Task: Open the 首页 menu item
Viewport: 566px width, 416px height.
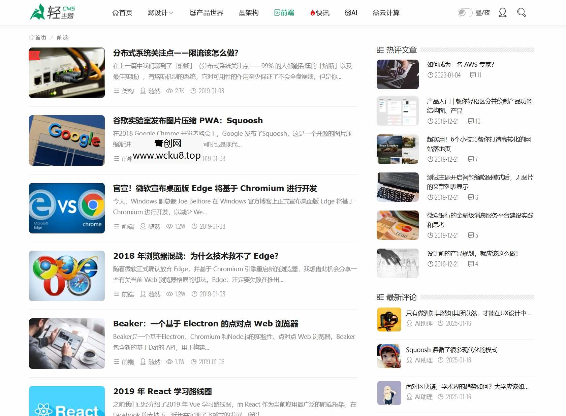Action: pyautogui.click(x=122, y=13)
